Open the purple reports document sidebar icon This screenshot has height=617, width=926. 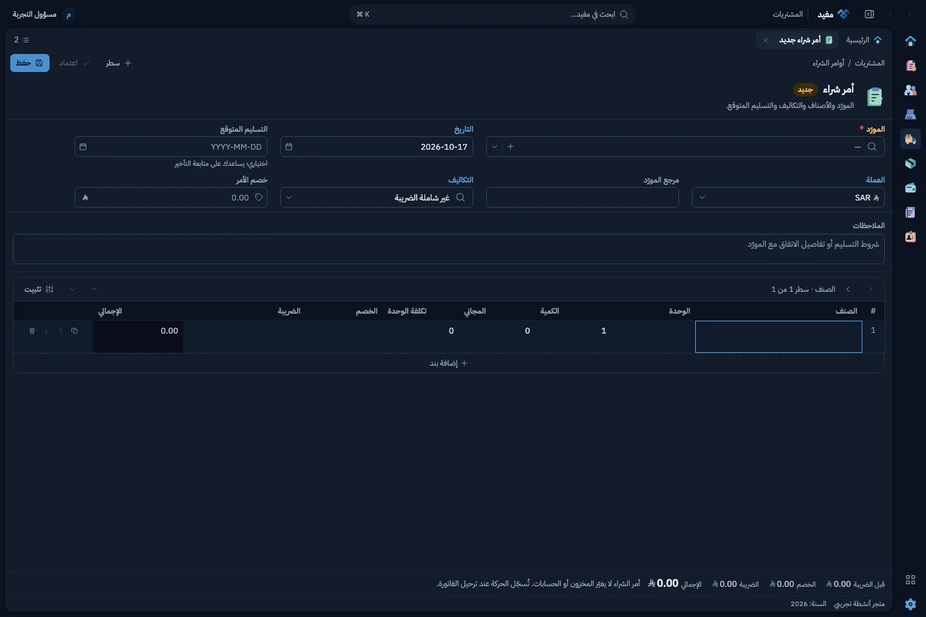[910, 212]
